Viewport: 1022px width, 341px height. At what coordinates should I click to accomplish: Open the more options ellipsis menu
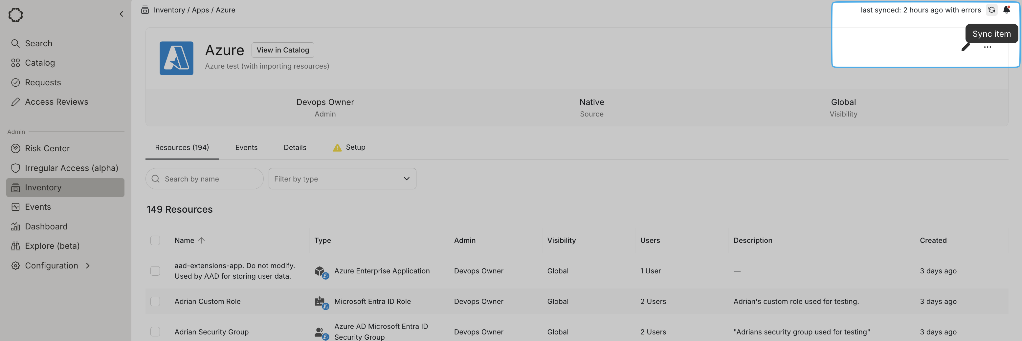988,47
